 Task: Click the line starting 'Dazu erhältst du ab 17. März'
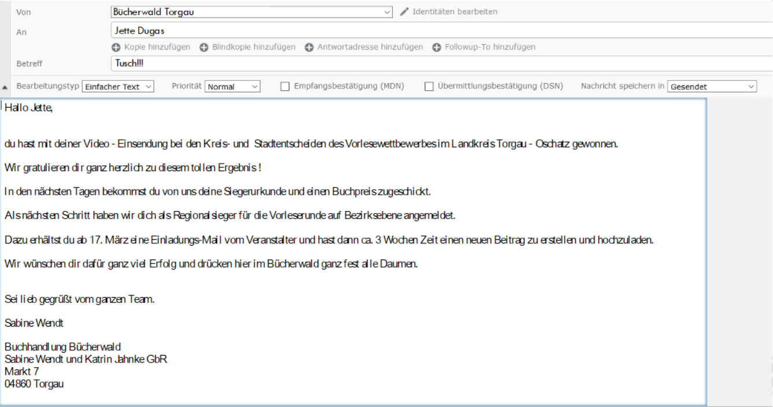click(329, 239)
